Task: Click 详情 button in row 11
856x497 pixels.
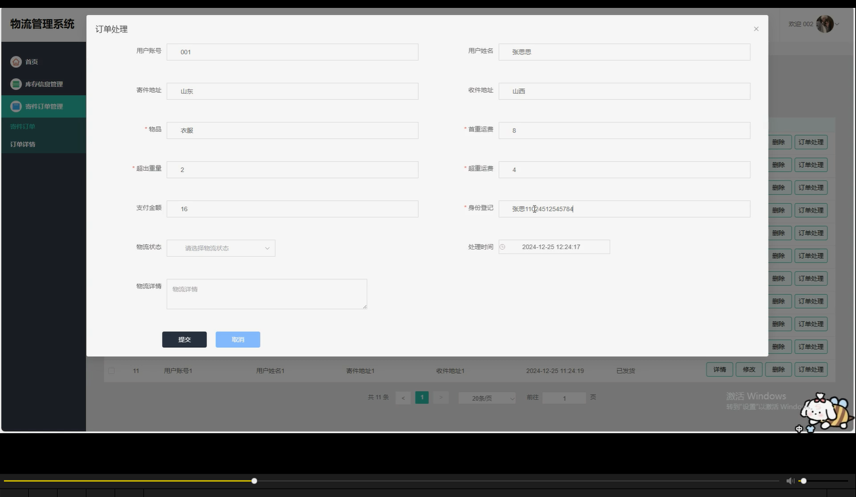Action: tap(720, 369)
